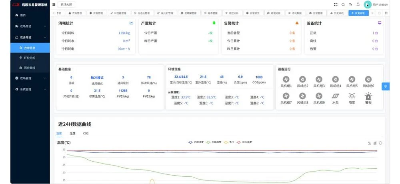The width and height of the screenshot is (400, 184).
Task: Click the 1000 CO2 ppm value
Action: pyautogui.click(x=259, y=77)
